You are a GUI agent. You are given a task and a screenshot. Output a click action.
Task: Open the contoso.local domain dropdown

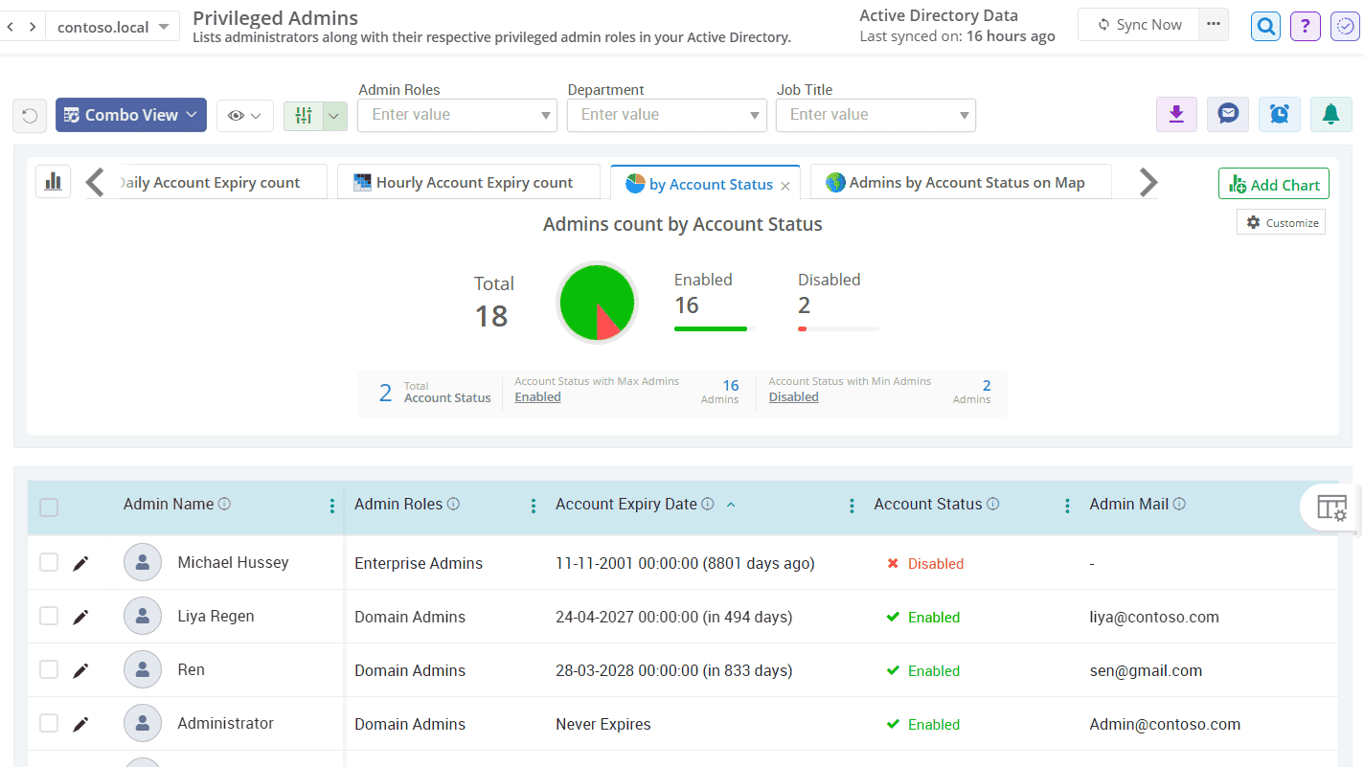point(113,27)
